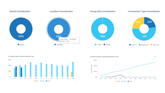
Task: Click the 2021 legend swatch under bar chart
Action: click(34, 81)
